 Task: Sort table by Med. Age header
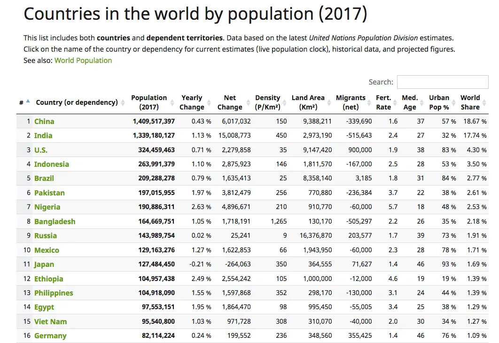(x=410, y=102)
